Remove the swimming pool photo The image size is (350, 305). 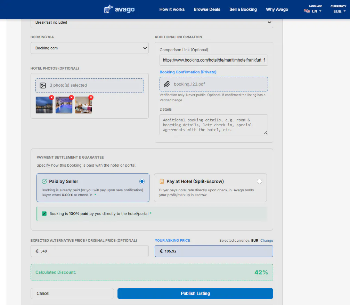[72, 97]
